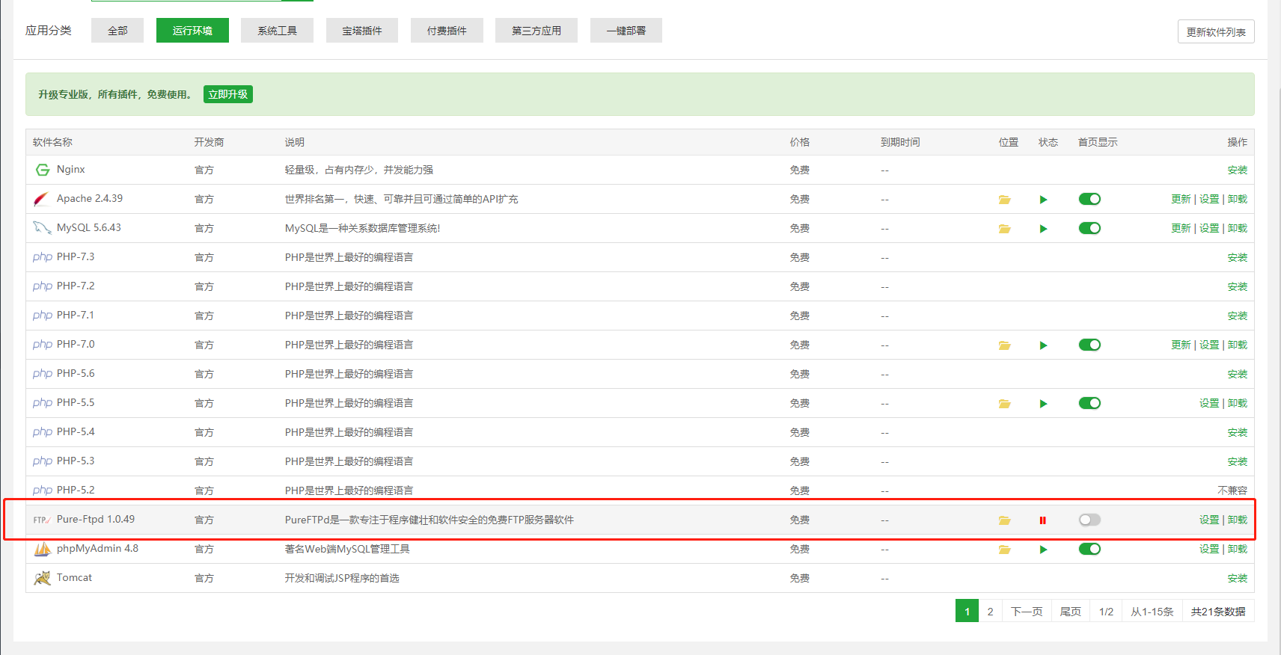Select the 第三方应用 category tab
The height and width of the screenshot is (655, 1281).
tap(536, 31)
